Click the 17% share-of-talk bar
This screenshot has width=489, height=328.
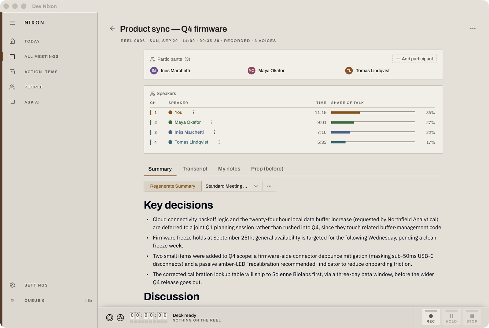[373, 142]
